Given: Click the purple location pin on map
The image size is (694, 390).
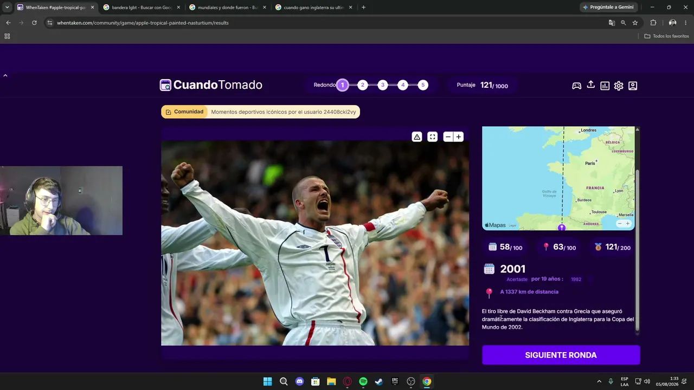Looking at the screenshot, I should 562,227.
